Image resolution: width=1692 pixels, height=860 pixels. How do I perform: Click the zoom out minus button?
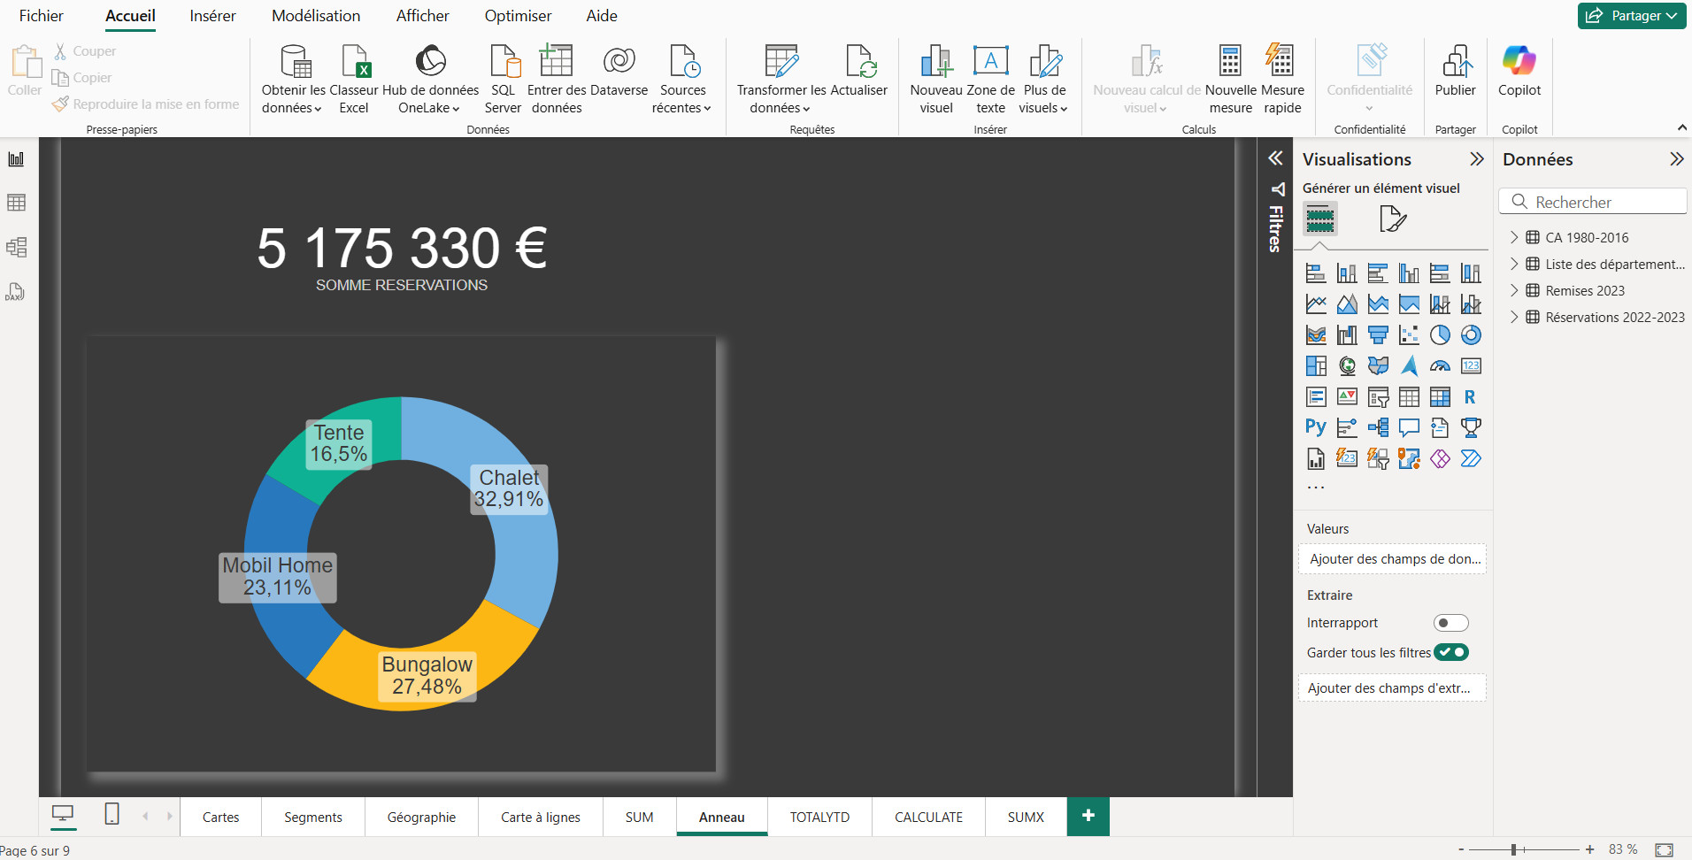point(1461,849)
